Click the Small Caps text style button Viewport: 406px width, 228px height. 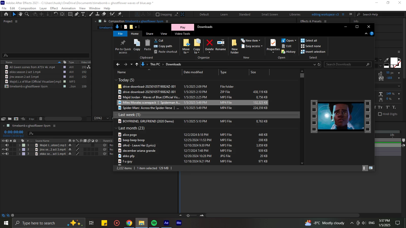pyautogui.click(x=380, y=107)
